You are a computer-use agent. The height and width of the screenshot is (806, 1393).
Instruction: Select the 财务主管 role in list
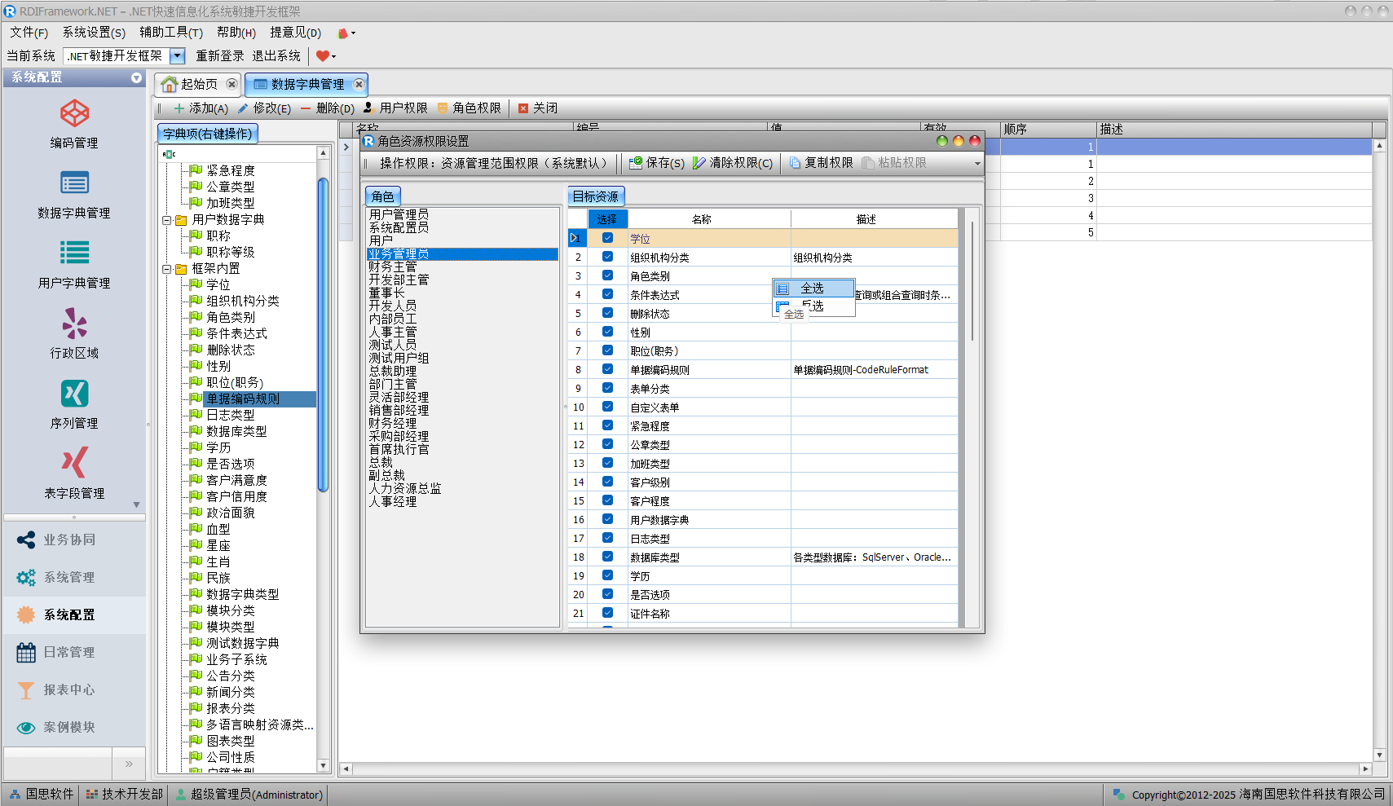[x=393, y=266]
